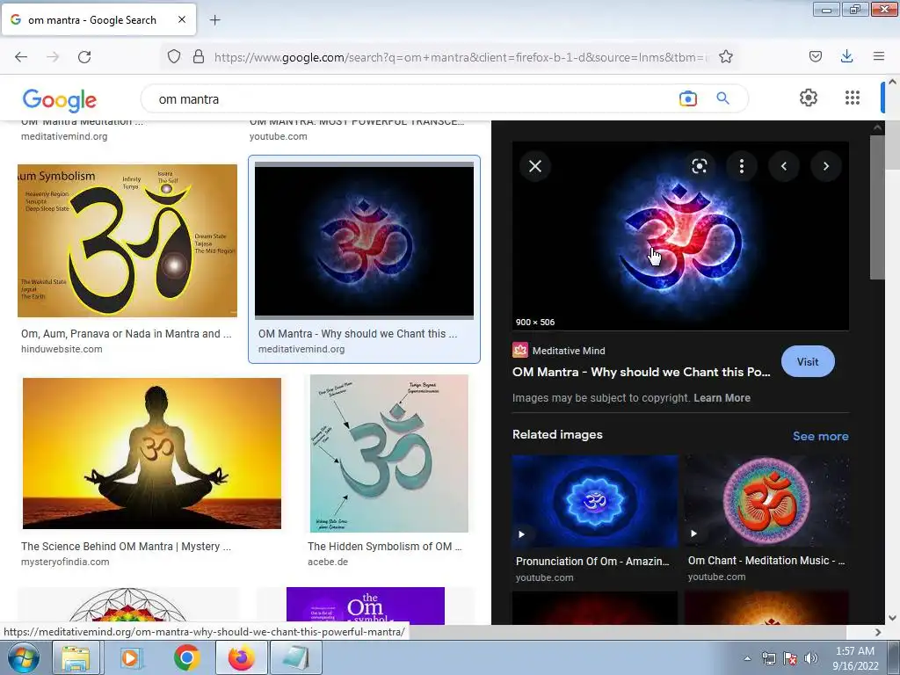The height and width of the screenshot is (675, 900).
Task: Click The Science Behind OM Mantra caption
Action: (x=126, y=547)
